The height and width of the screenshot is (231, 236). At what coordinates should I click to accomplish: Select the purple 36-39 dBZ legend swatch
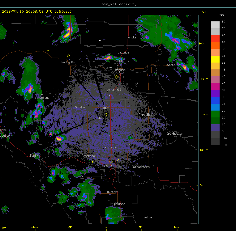pyautogui.click(x=215, y=94)
